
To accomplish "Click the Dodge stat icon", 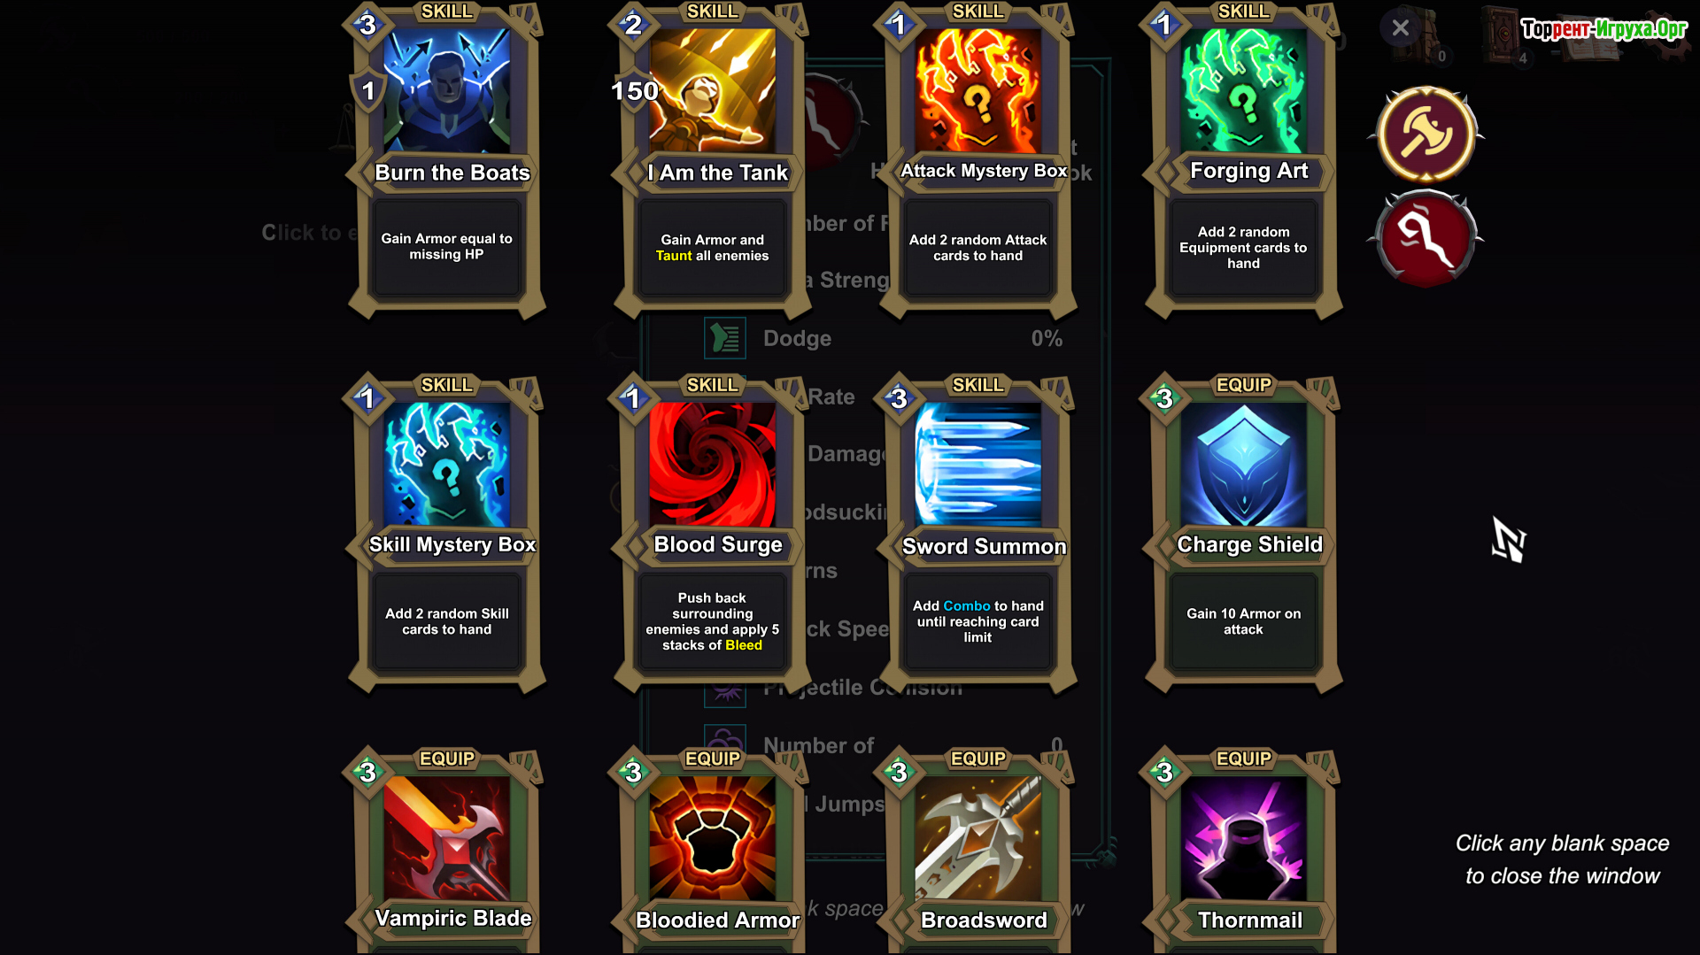I will pyautogui.click(x=724, y=338).
